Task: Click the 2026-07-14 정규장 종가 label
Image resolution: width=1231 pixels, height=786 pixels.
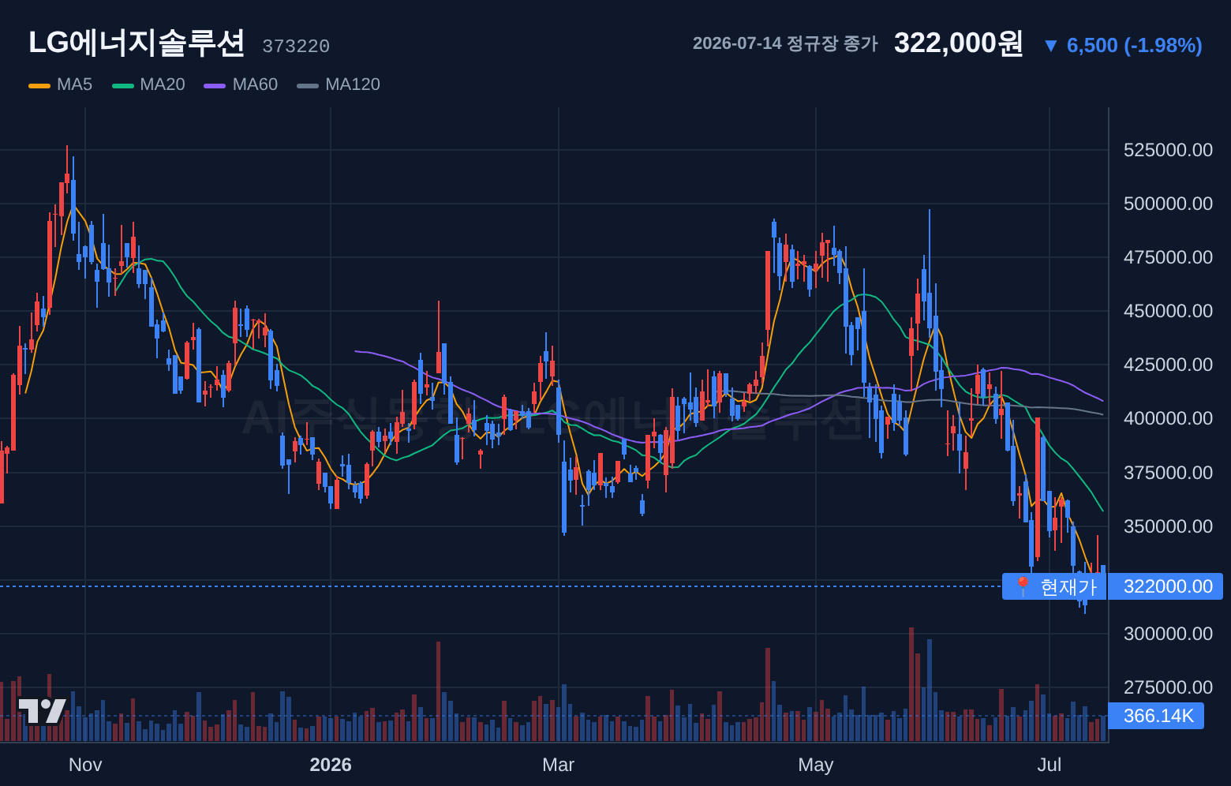Action: (x=785, y=43)
